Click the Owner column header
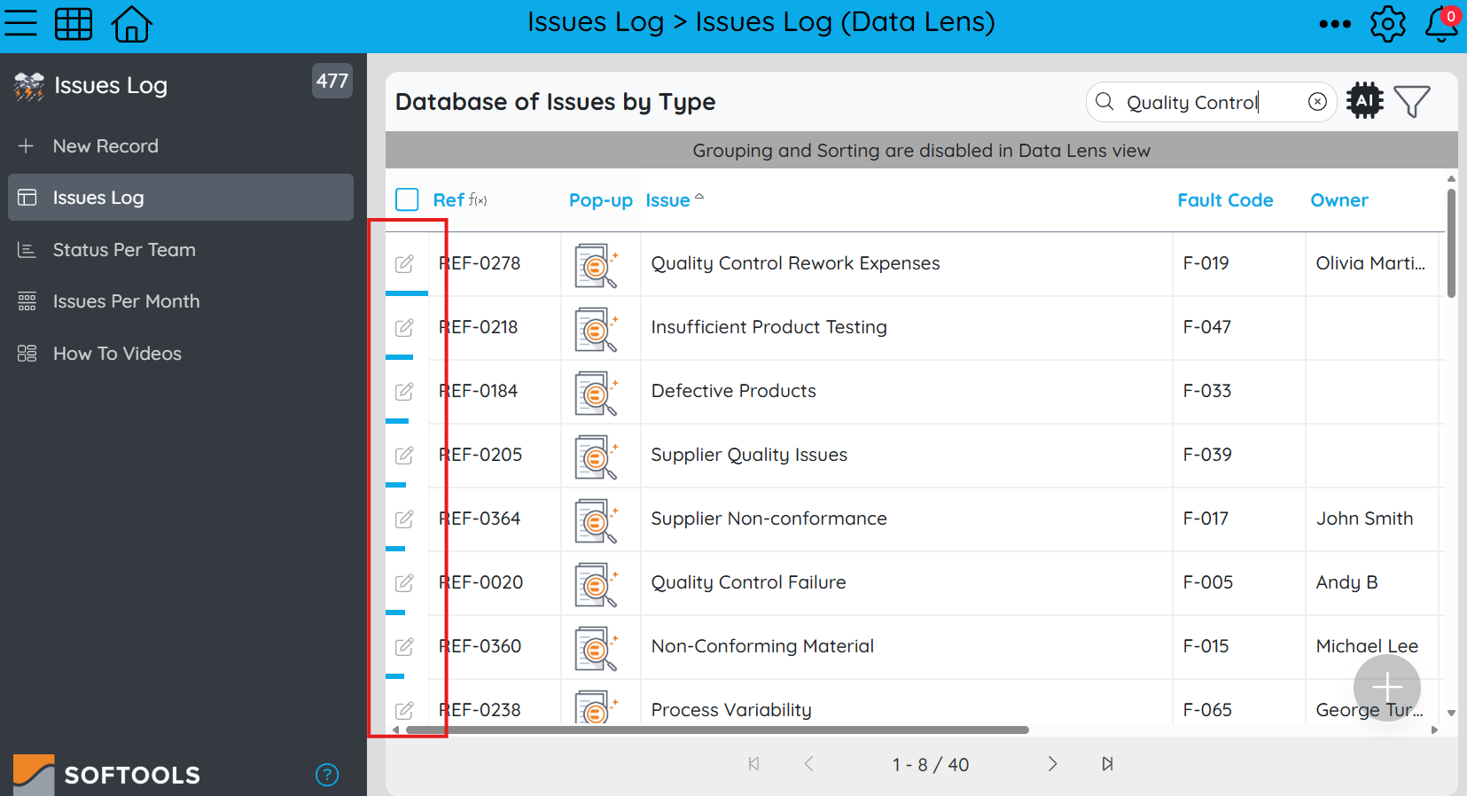Screen dimensions: 1467x796 (1339, 200)
